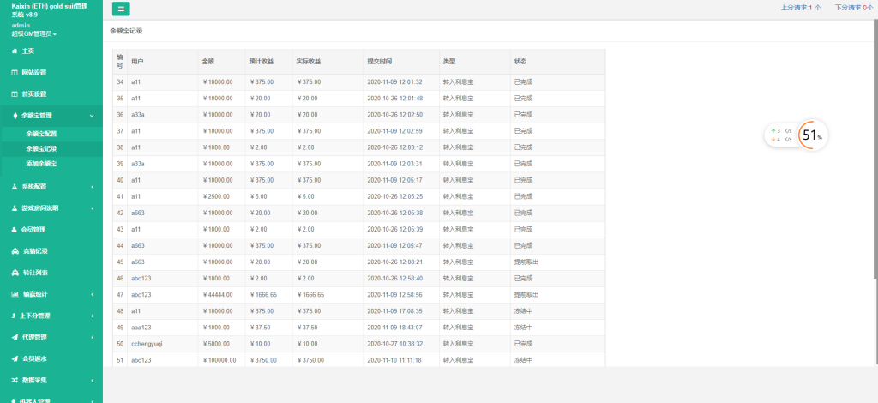Select 添加余额宝 in the sidebar

click(41, 163)
